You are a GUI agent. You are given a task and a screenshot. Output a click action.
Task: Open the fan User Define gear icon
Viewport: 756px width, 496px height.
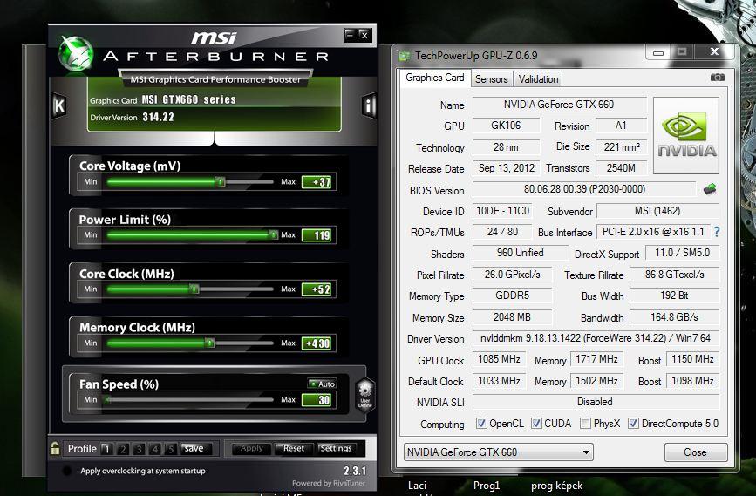pyautogui.click(x=365, y=394)
